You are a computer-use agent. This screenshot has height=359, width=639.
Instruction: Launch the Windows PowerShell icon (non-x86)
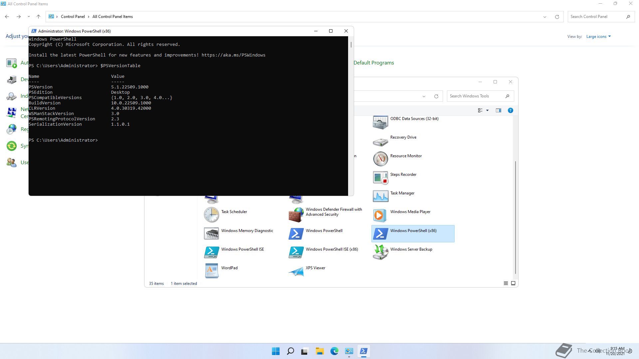(296, 234)
